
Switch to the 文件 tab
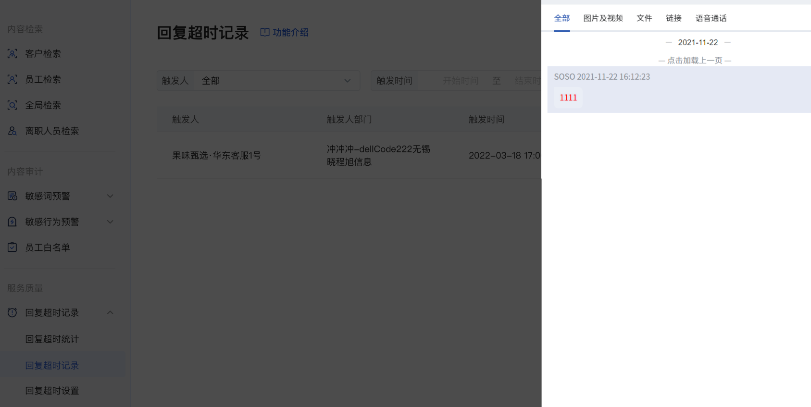pos(644,18)
